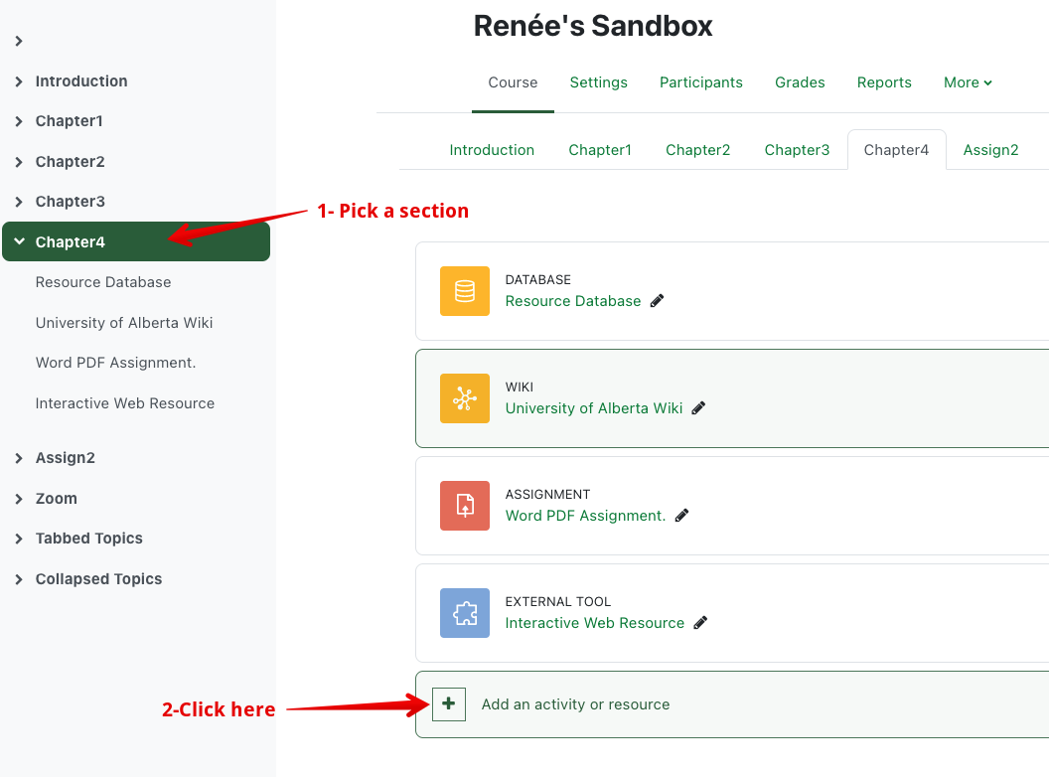Go to the Grades tab
1049x777 pixels.
pos(800,82)
